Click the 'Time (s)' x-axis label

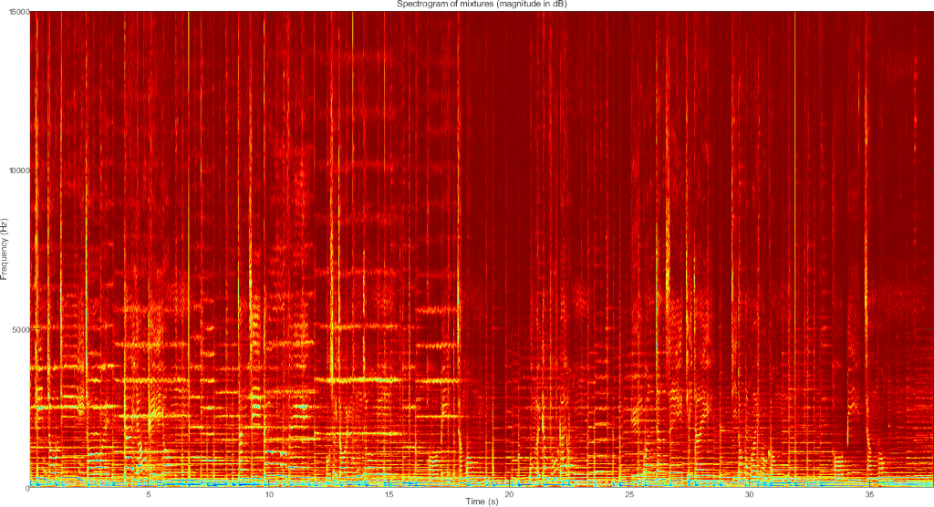(x=482, y=502)
